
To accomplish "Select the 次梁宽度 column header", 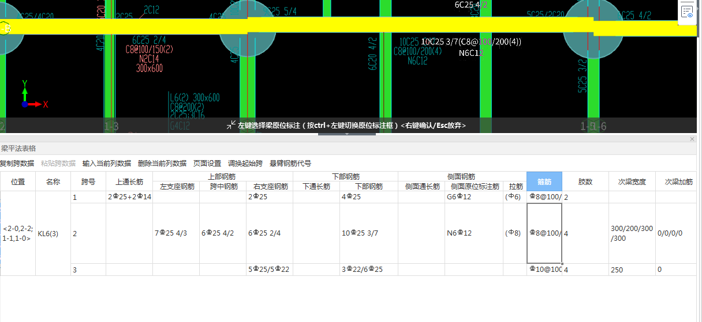I will (632, 181).
